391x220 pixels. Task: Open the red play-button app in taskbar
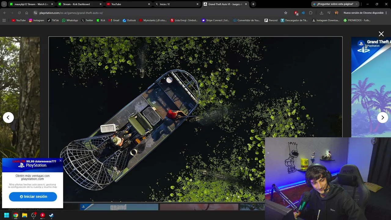point(42,215)
